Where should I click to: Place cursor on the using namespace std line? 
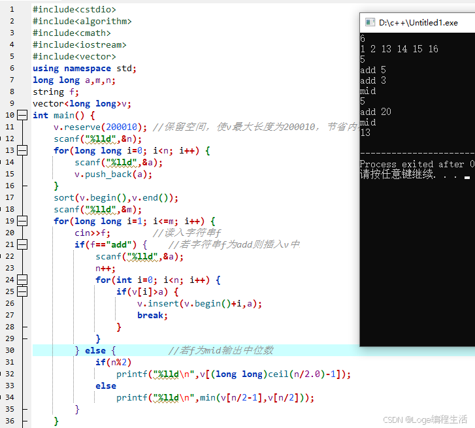84,69
